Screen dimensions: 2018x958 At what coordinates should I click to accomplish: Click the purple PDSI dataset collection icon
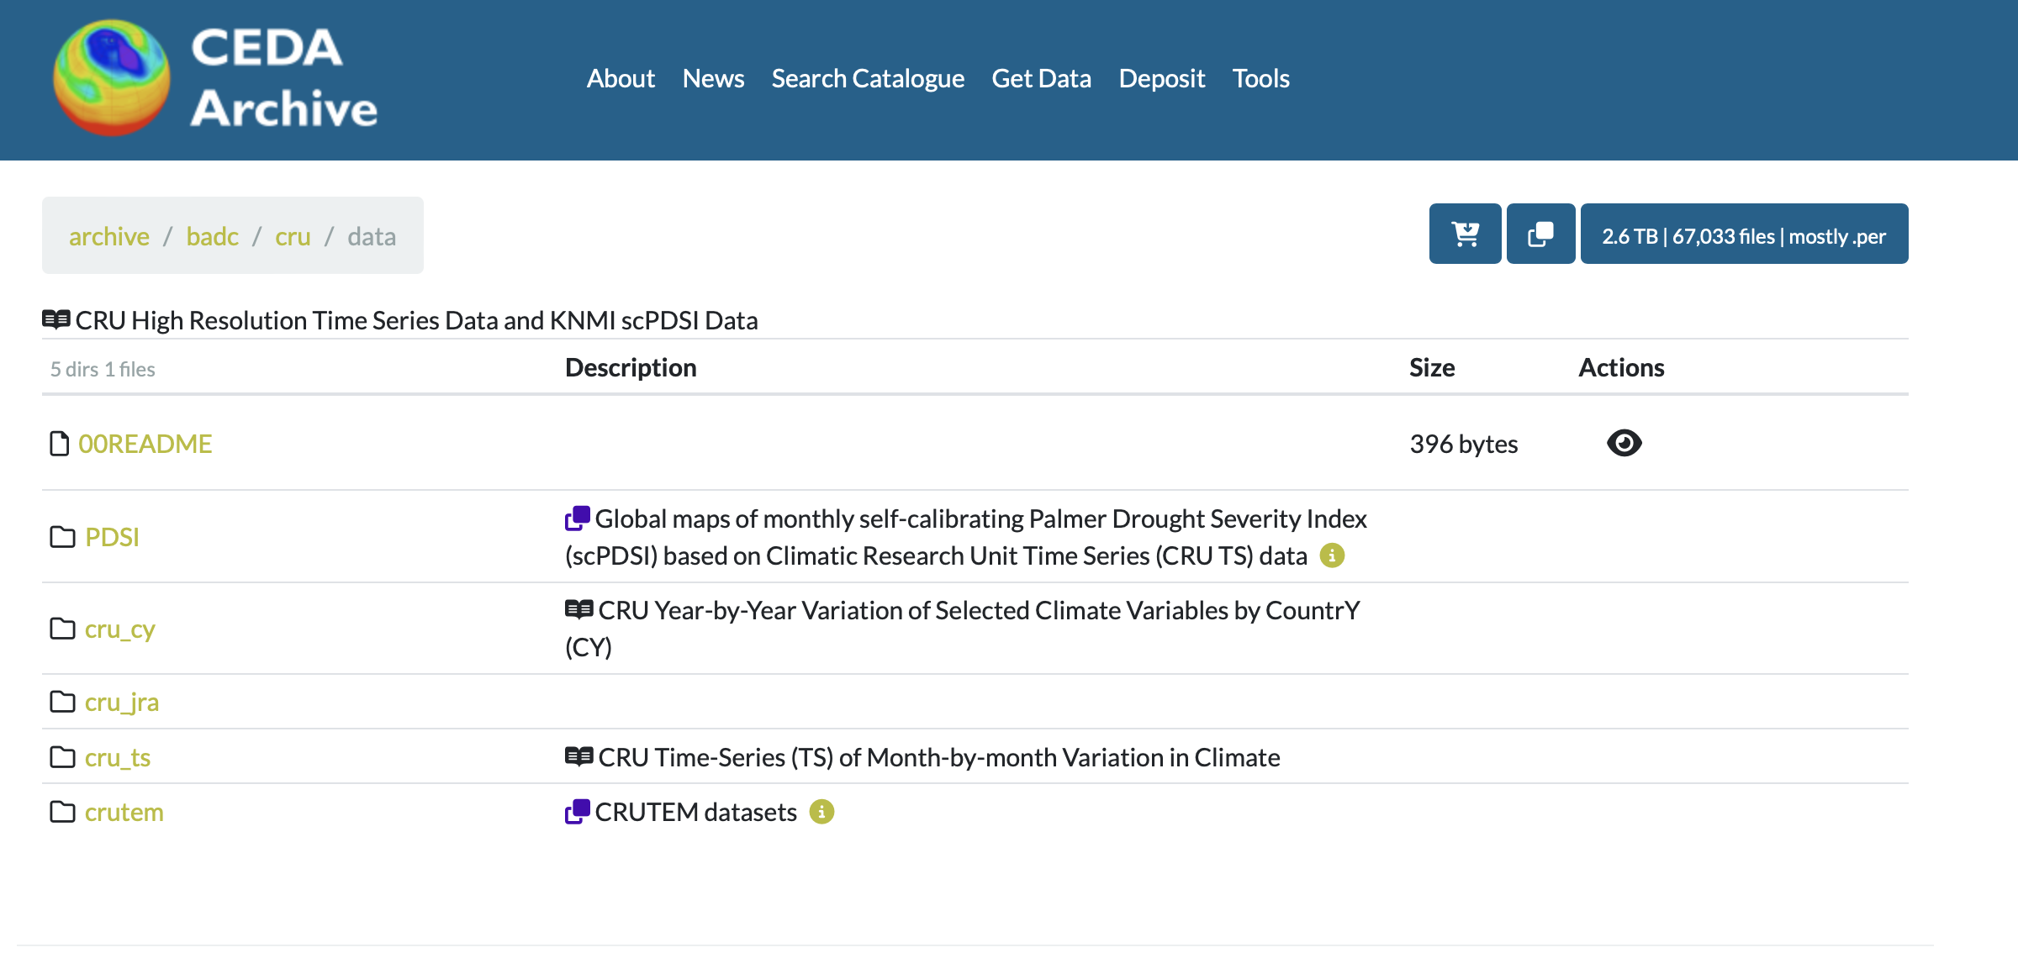578,518
